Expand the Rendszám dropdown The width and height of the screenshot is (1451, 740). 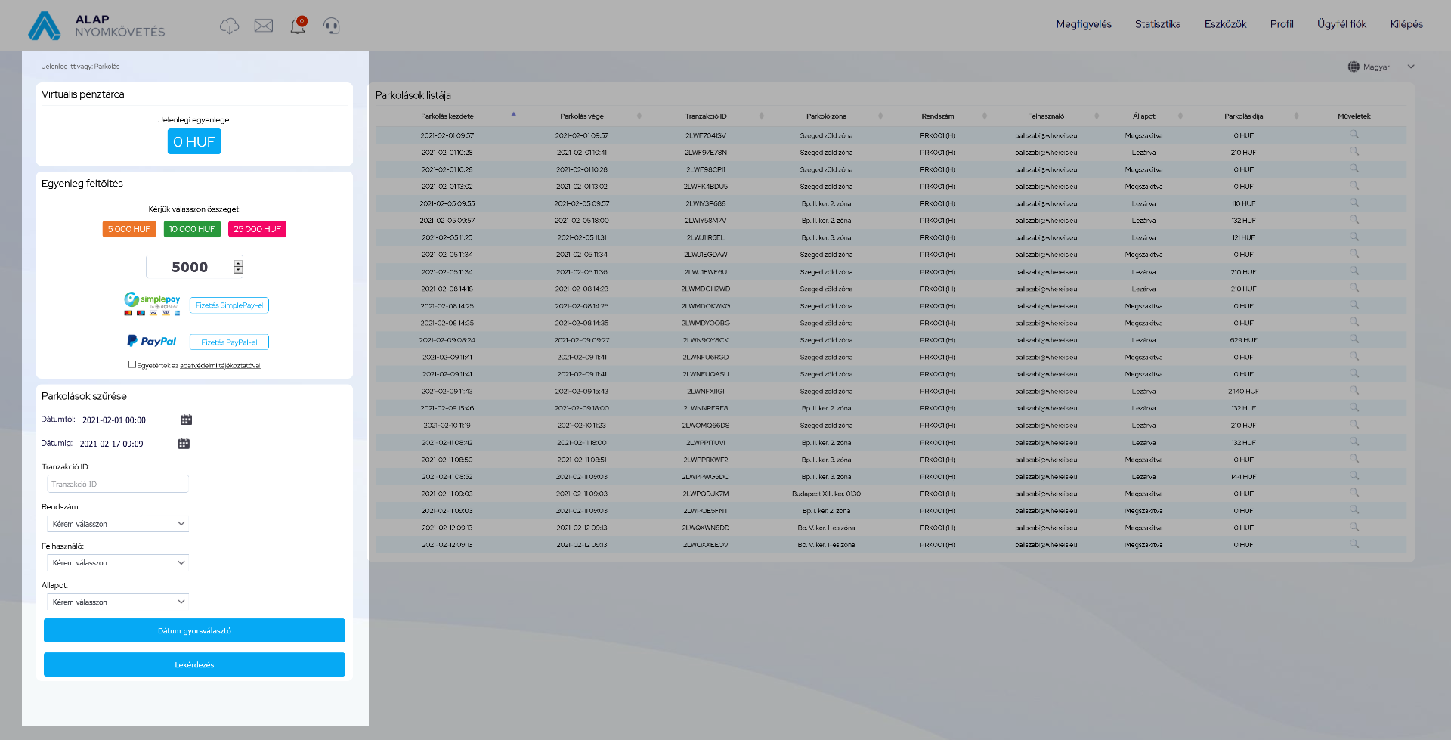[118, 524]
